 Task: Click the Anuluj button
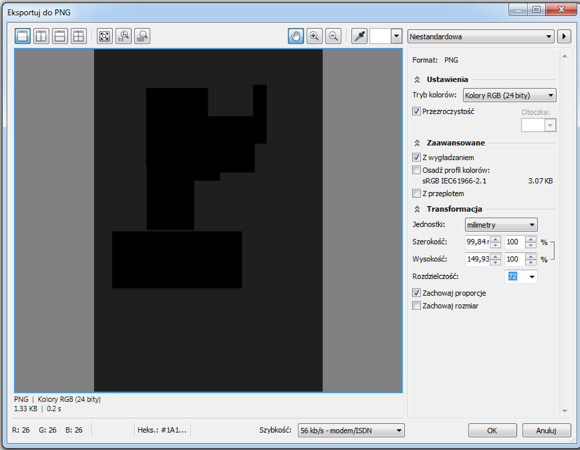click(546, 430)
